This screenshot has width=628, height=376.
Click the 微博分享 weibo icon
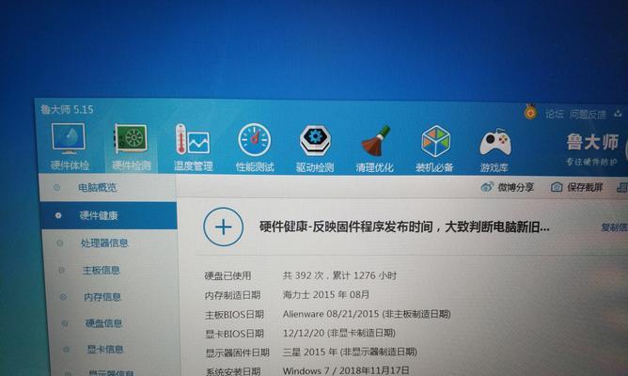click(487, 187)
